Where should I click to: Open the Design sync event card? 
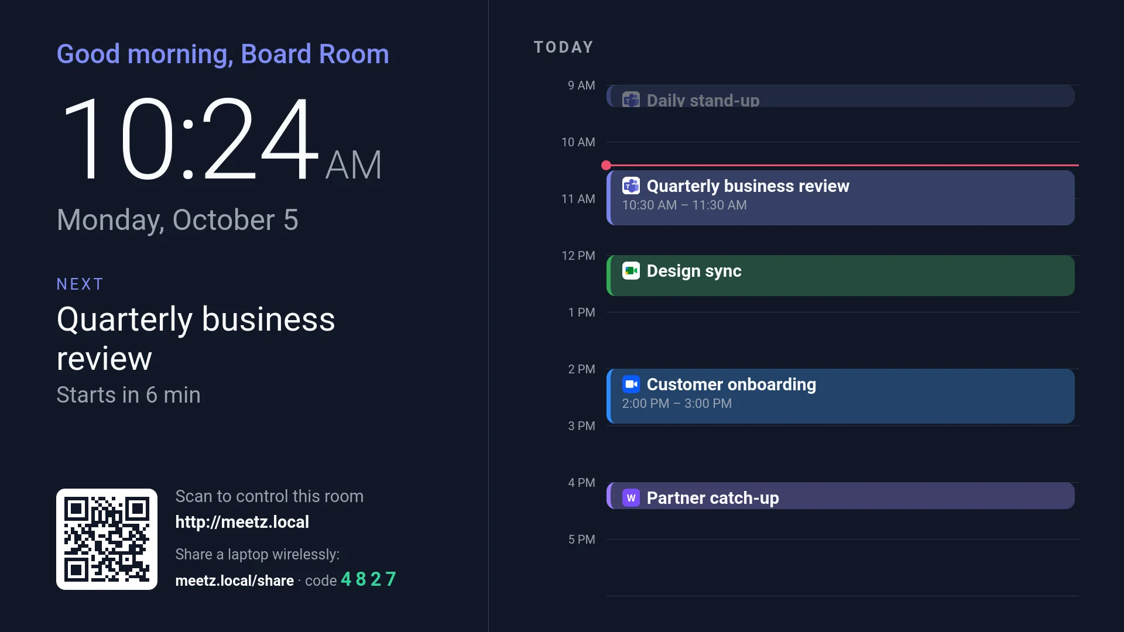click(841, 276)
